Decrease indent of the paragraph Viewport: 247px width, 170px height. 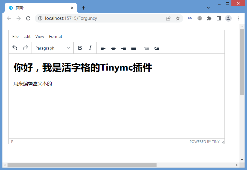147,48
